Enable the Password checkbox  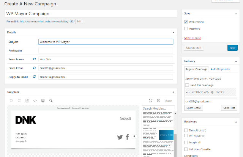(x=186, y=29)
